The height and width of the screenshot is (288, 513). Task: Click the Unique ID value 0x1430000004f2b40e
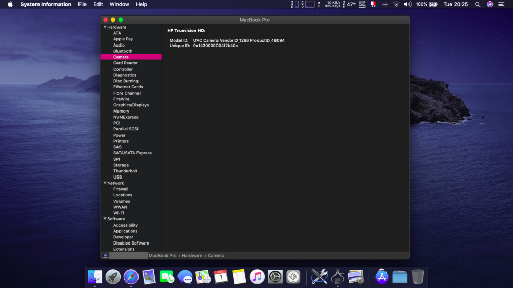click(x=215, y=46)
